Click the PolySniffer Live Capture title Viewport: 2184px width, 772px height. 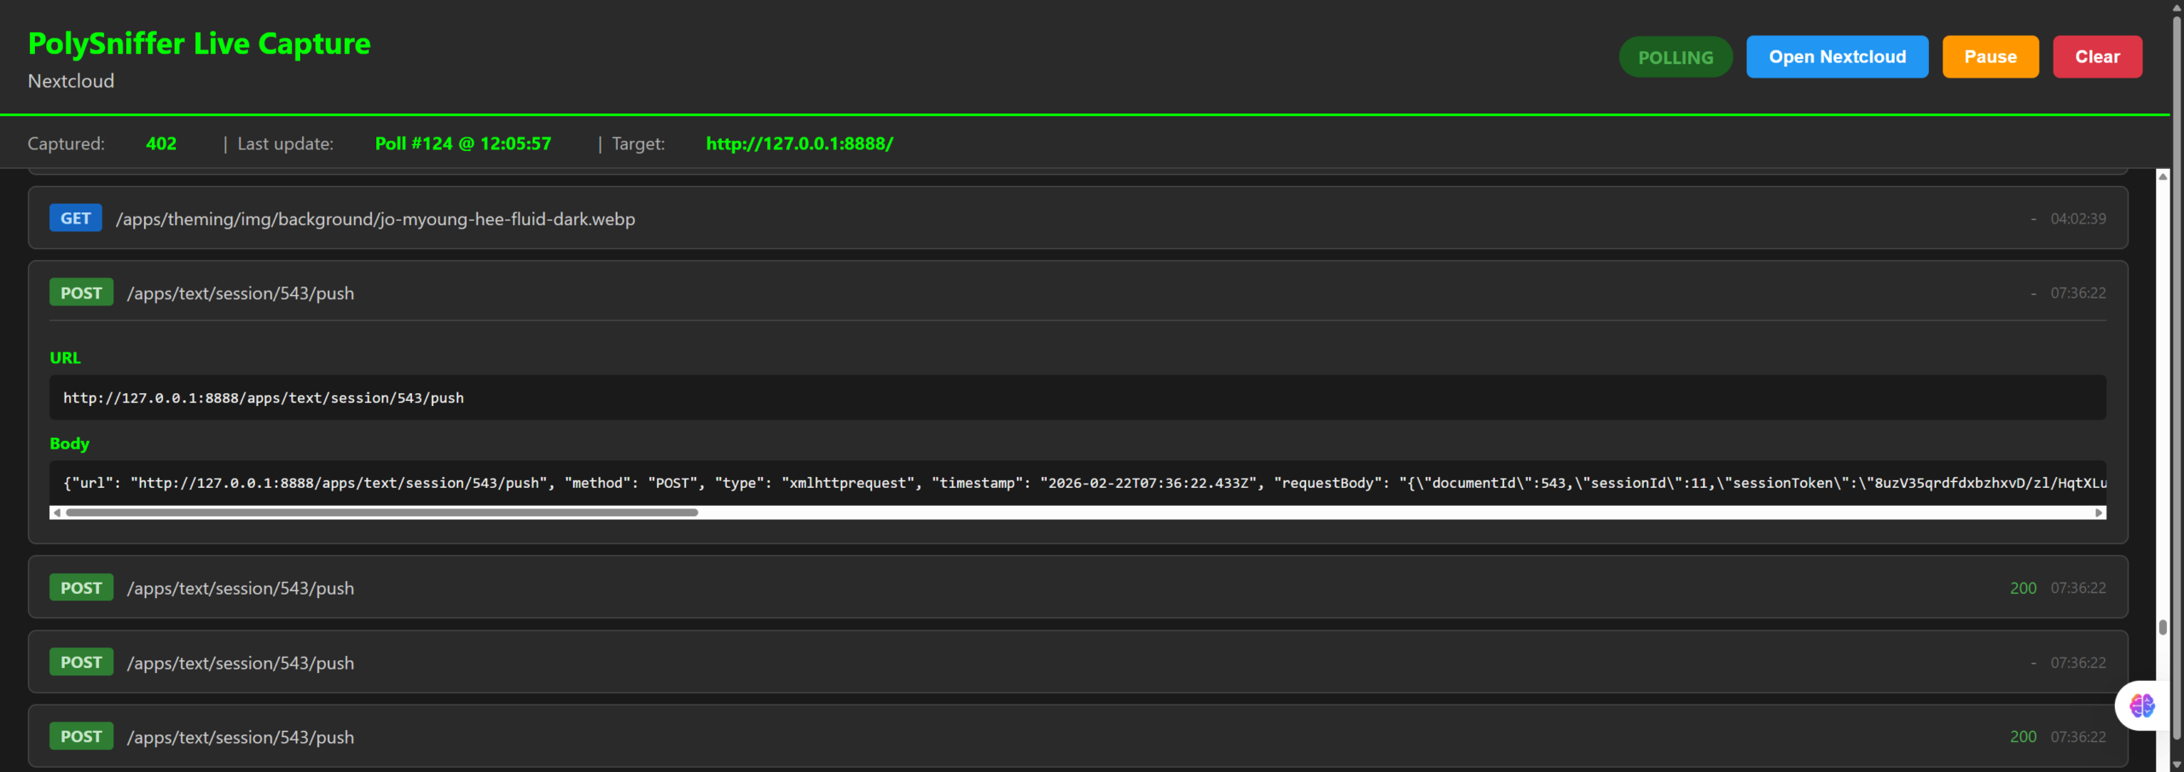199,43
